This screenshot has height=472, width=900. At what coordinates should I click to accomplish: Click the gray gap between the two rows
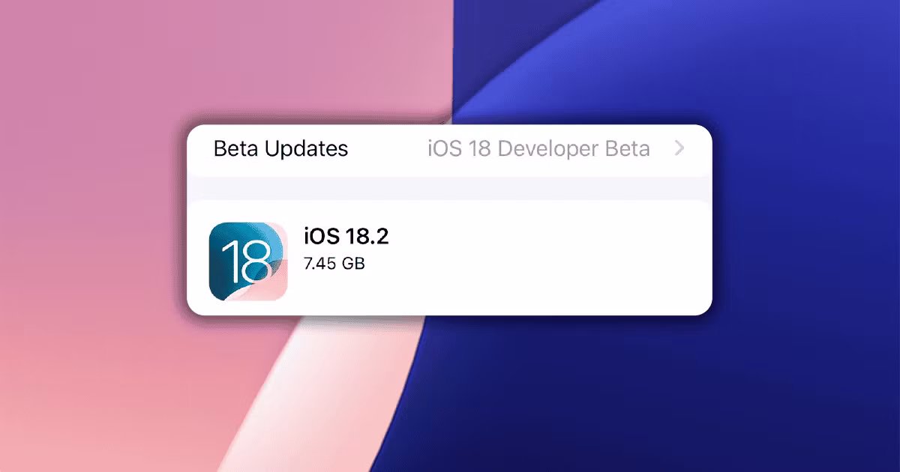[448, 187]
